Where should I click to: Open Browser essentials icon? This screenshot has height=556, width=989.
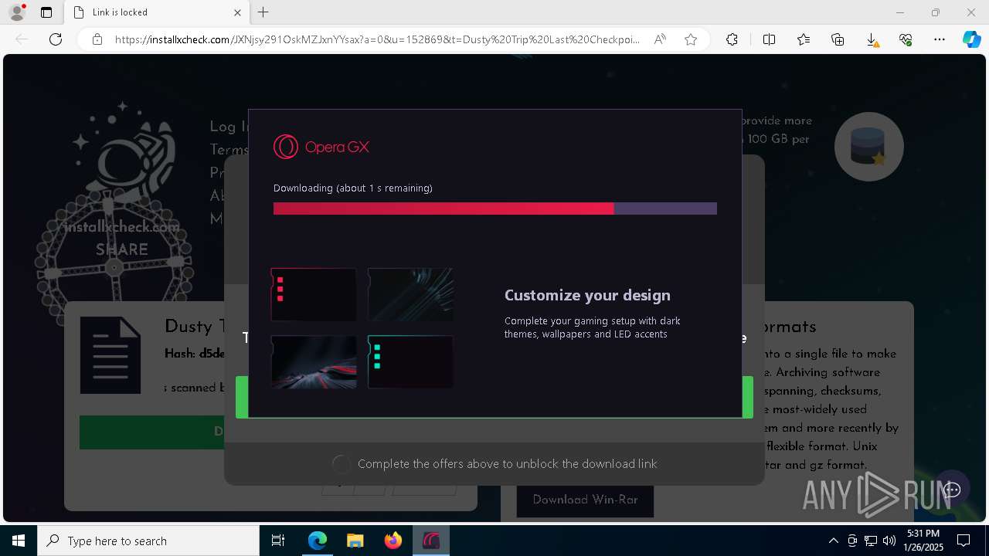pos(906,39)
